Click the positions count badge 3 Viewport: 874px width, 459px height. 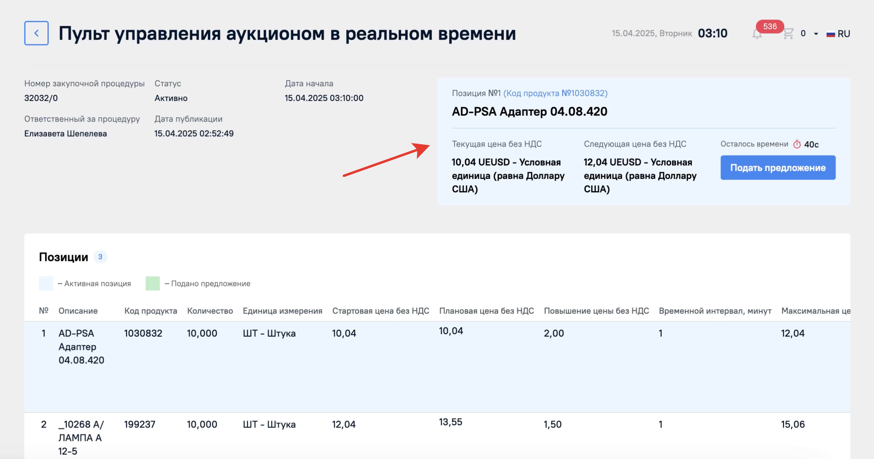[x=100, y=257]
